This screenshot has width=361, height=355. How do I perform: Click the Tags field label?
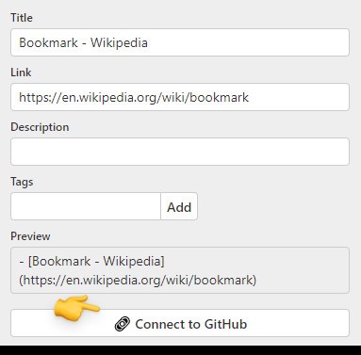(22, 182)
